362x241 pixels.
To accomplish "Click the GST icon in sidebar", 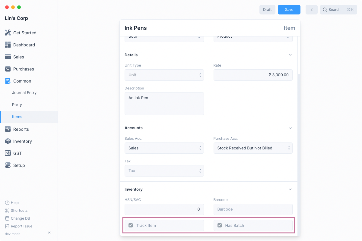I will click(8, 153).
